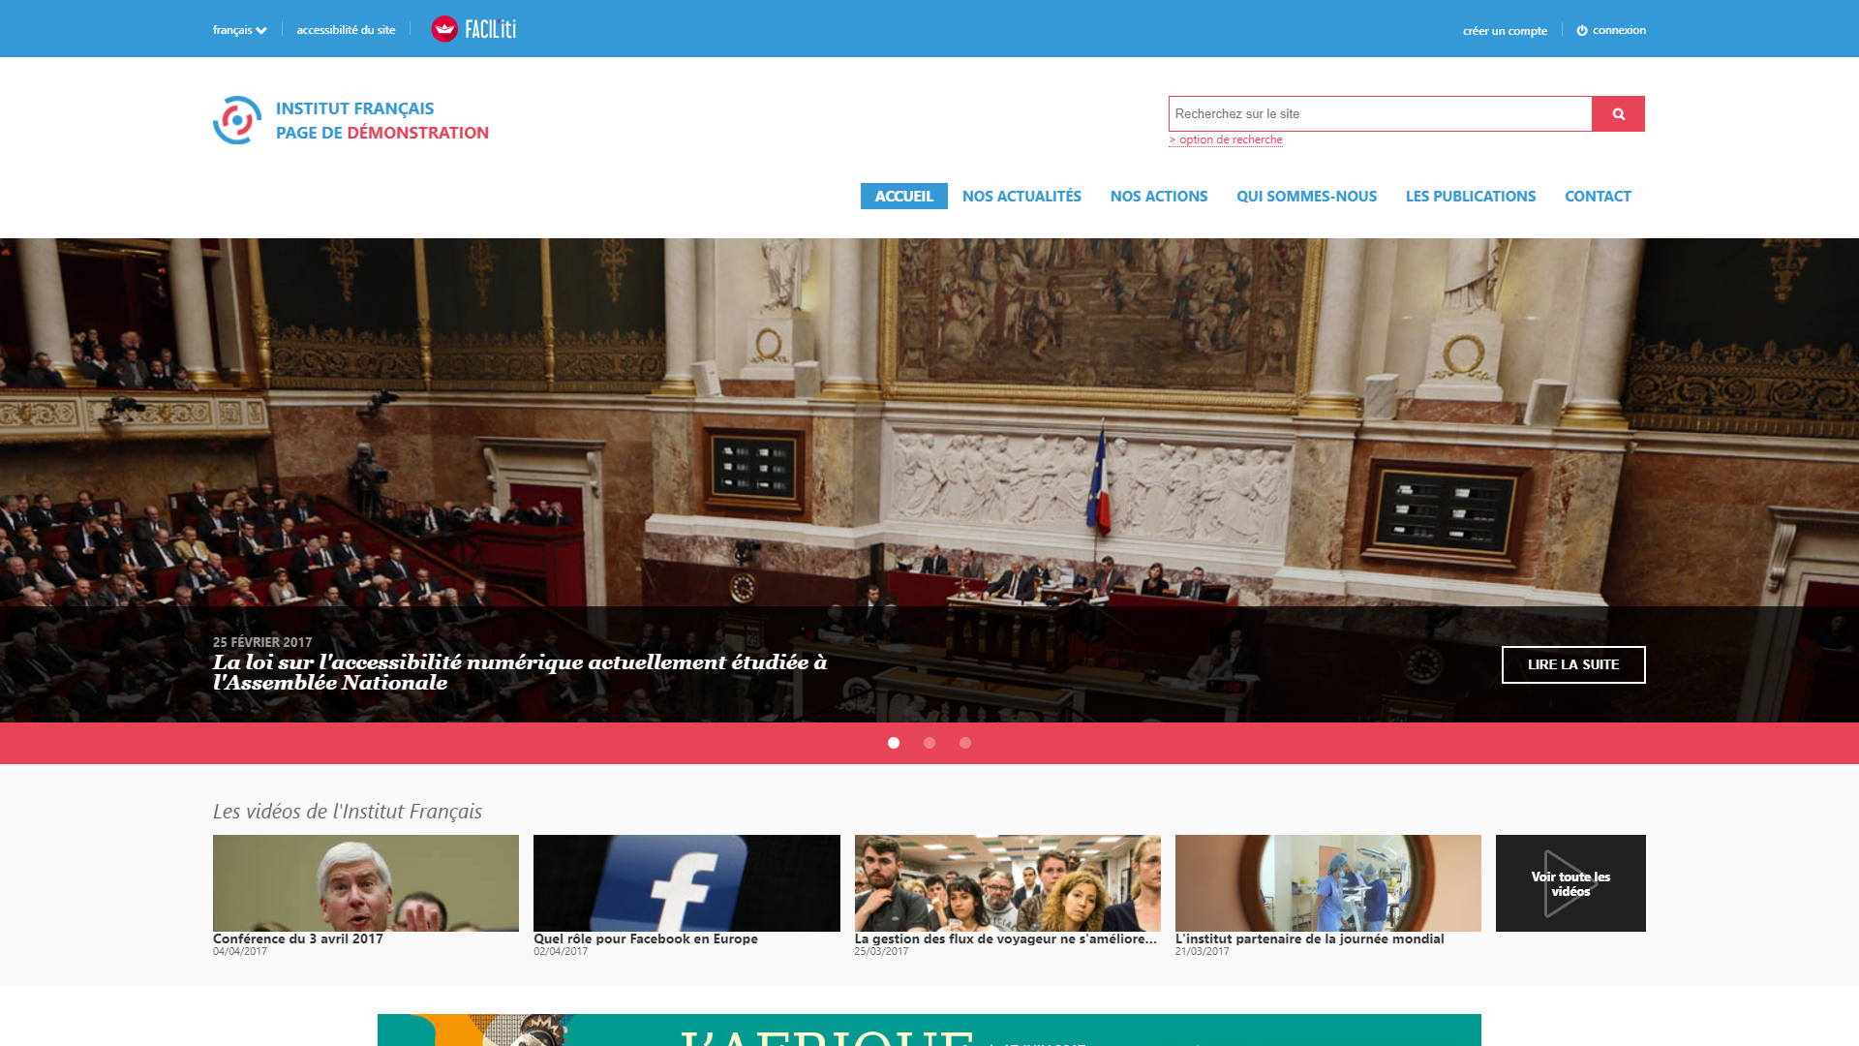Click the carousel indicator dot 3
This screenshot has width=1859, height=1046.
(x=965, y=742)
